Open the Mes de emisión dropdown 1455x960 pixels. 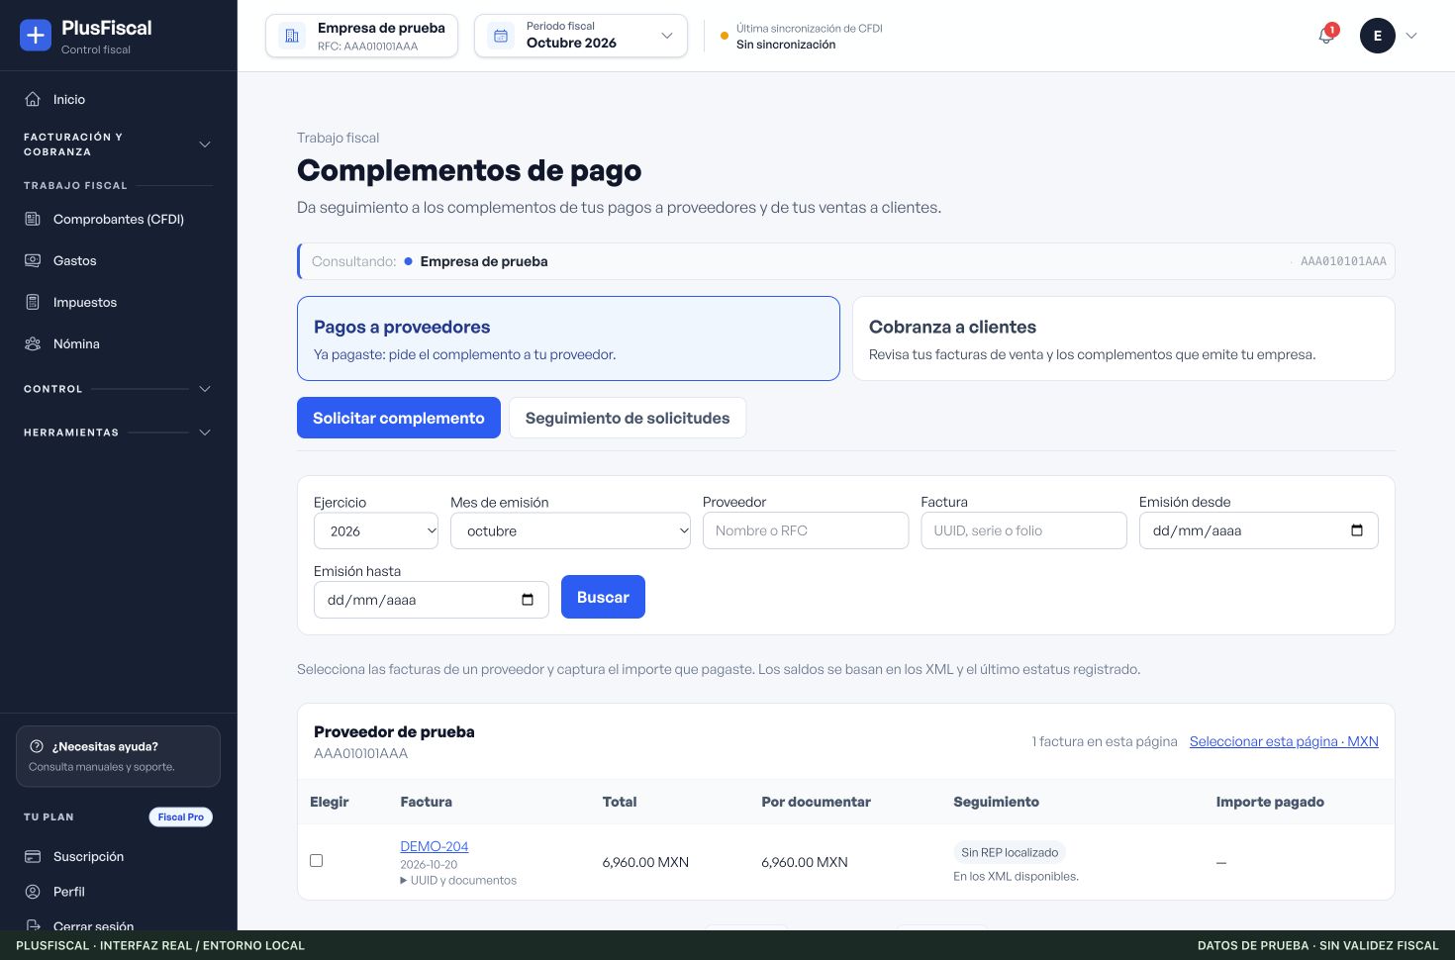coord(571,530)
